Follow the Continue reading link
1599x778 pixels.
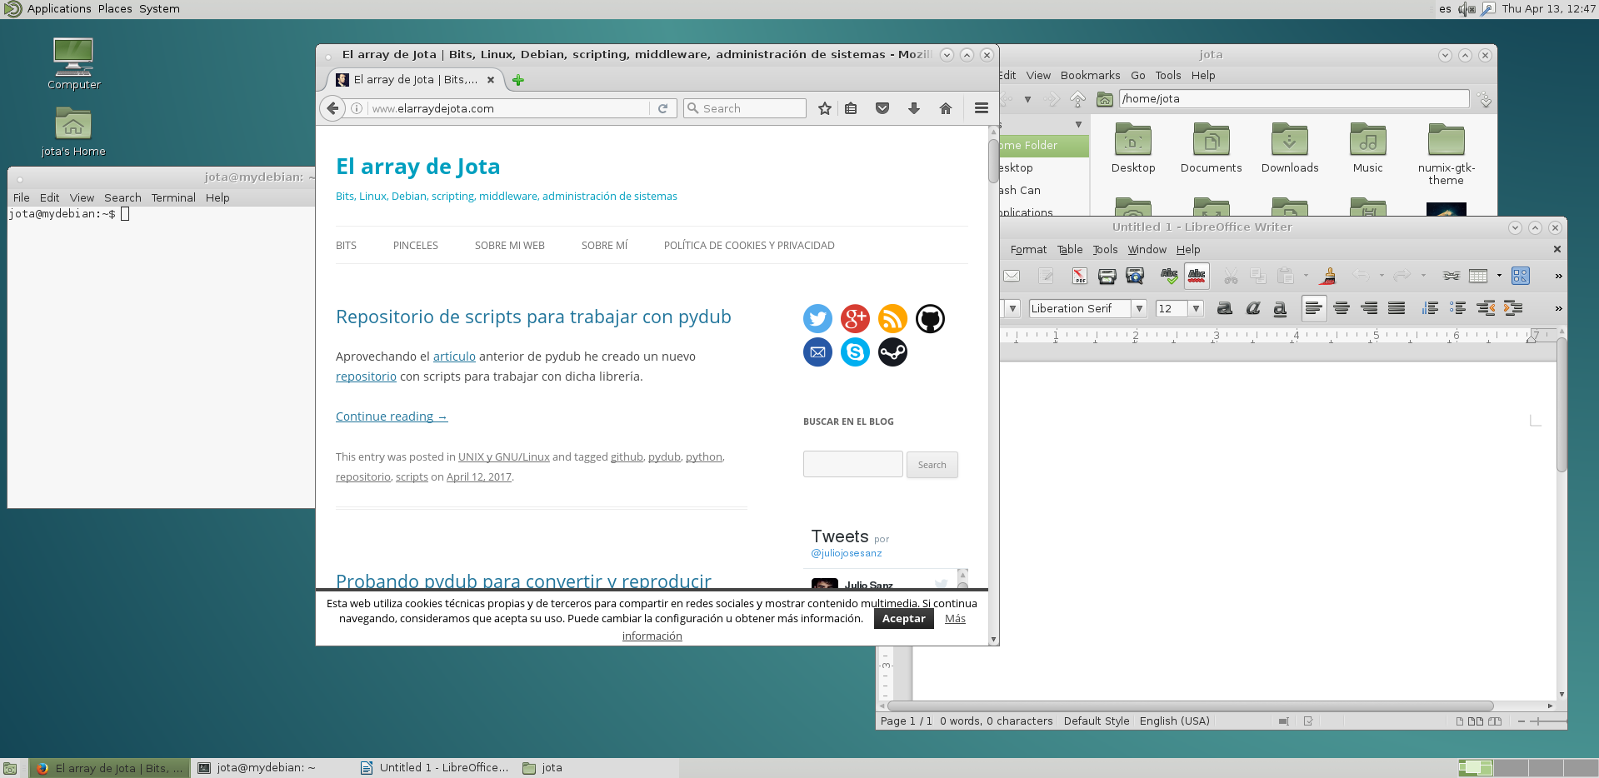[392, 416]
